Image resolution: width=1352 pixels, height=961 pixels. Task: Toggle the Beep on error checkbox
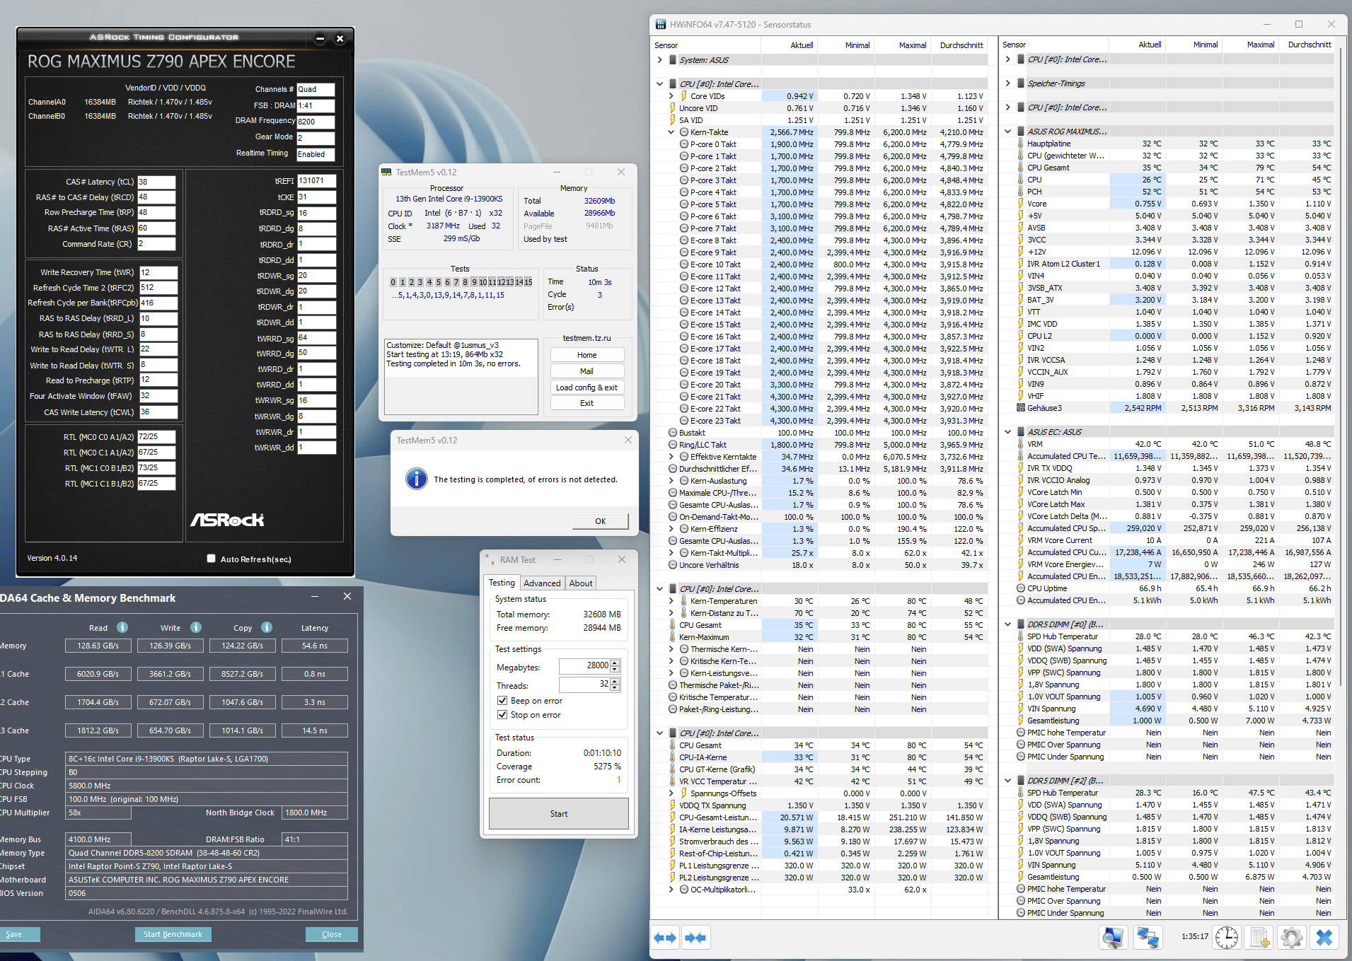[502, 701]
